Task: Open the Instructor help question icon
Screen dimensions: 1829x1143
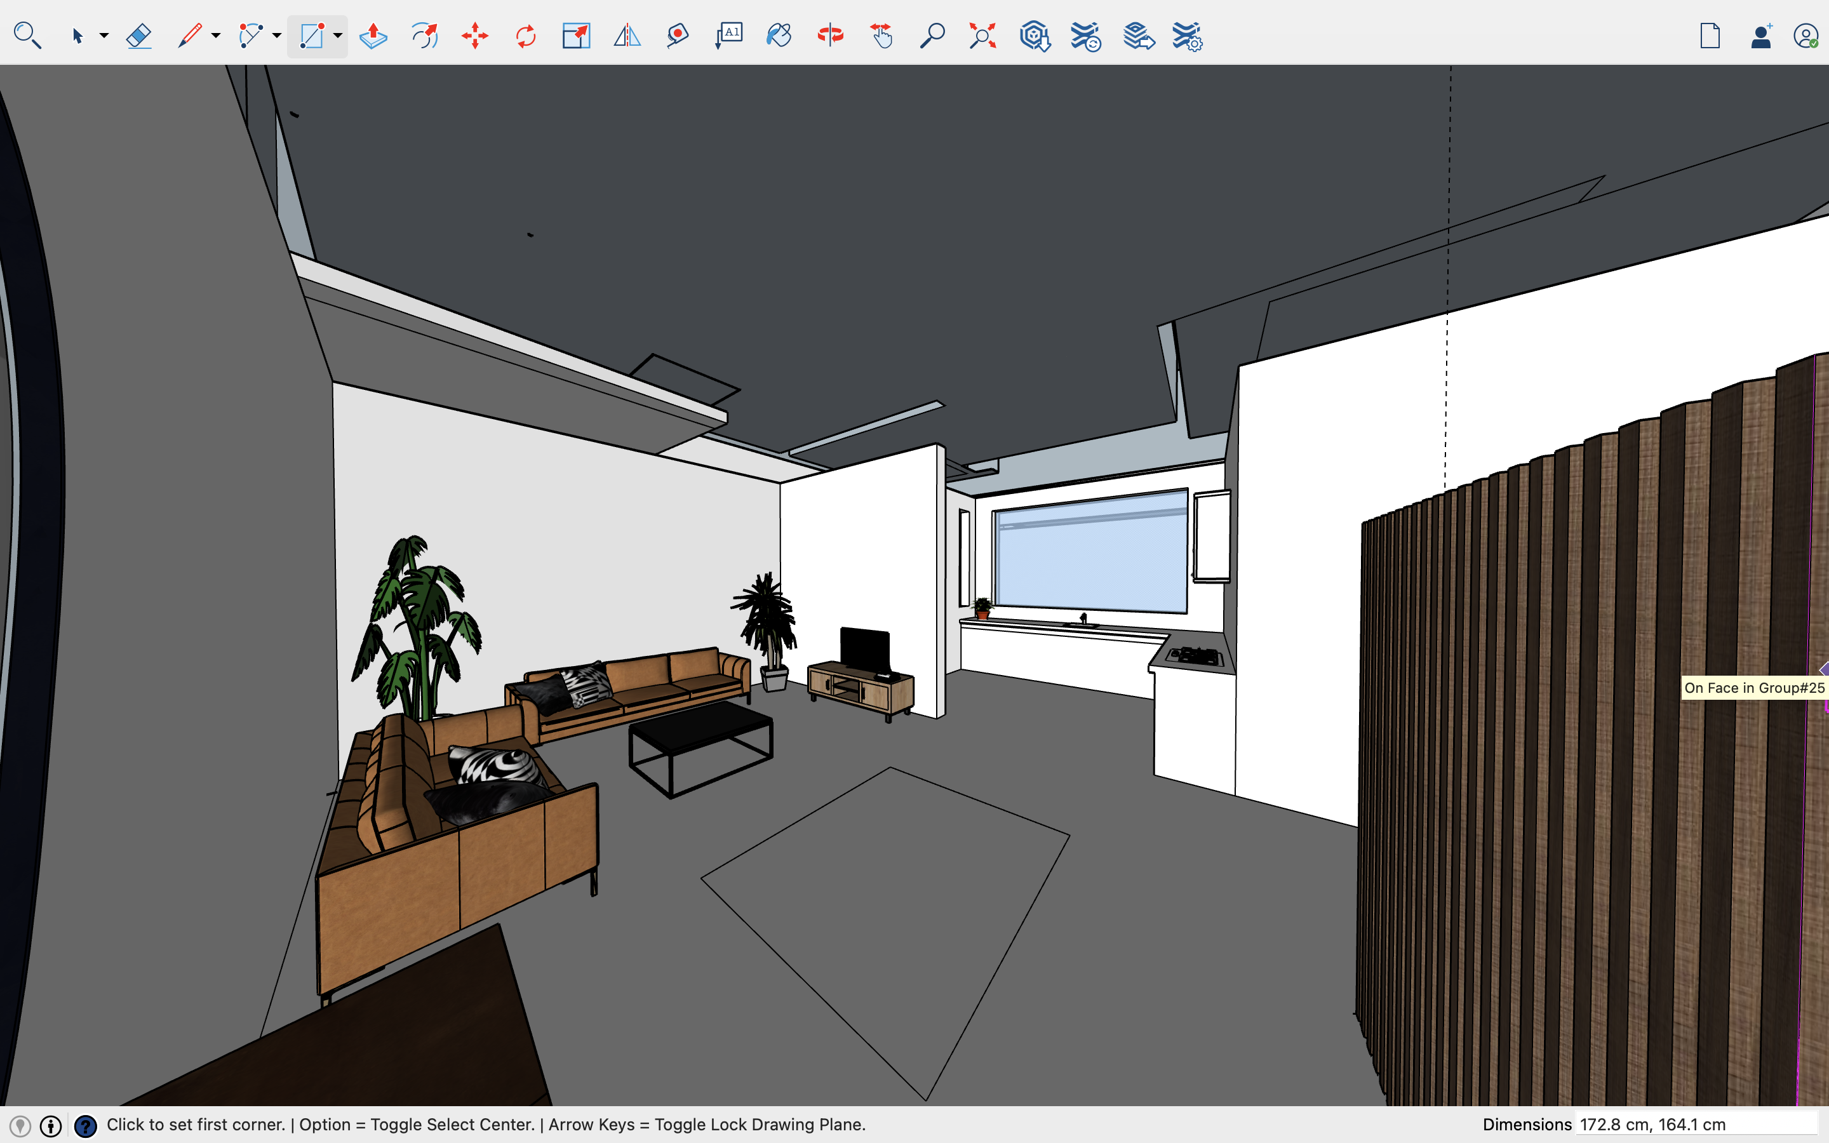Action: point(85,1126)
